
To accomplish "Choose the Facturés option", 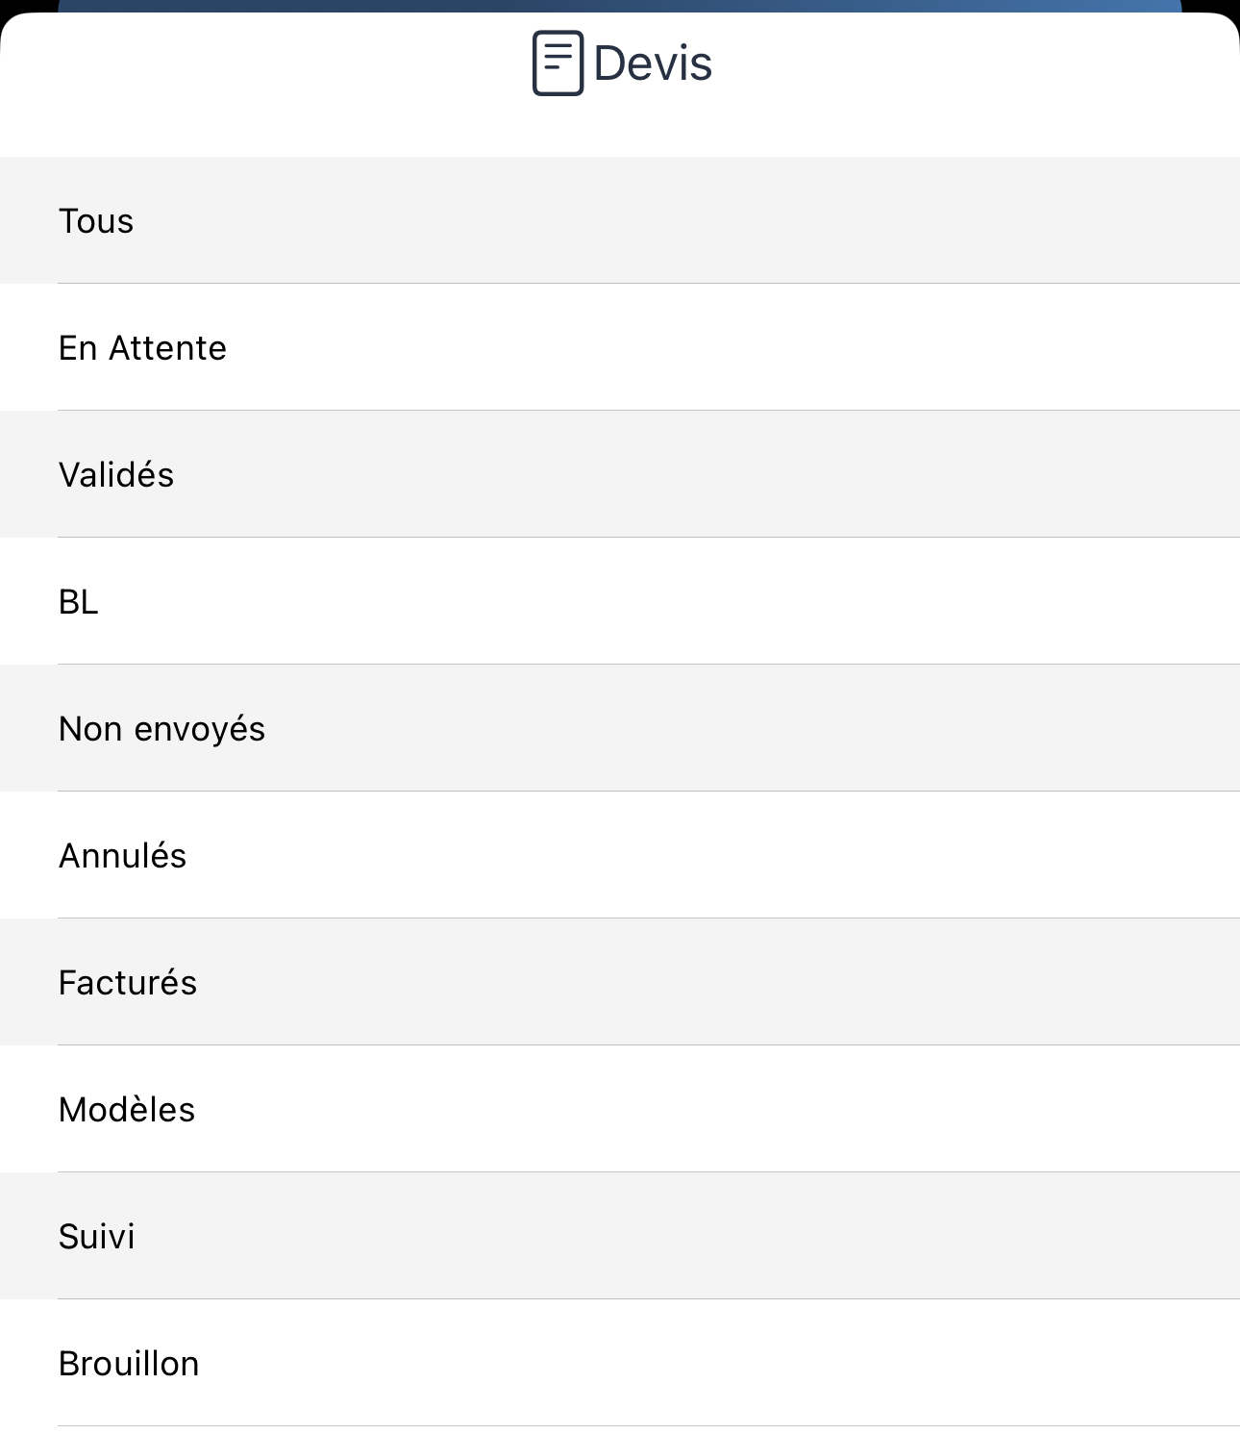I will 620,982.
